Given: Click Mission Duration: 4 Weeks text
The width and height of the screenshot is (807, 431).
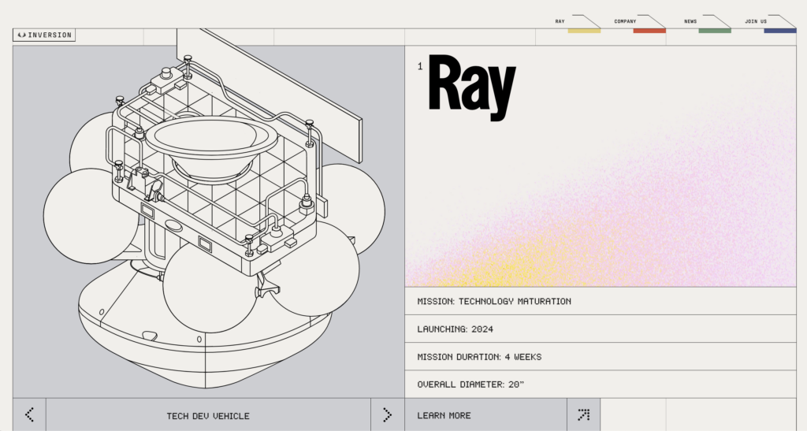Looking at the screenshot, I should tap(479, 357).
